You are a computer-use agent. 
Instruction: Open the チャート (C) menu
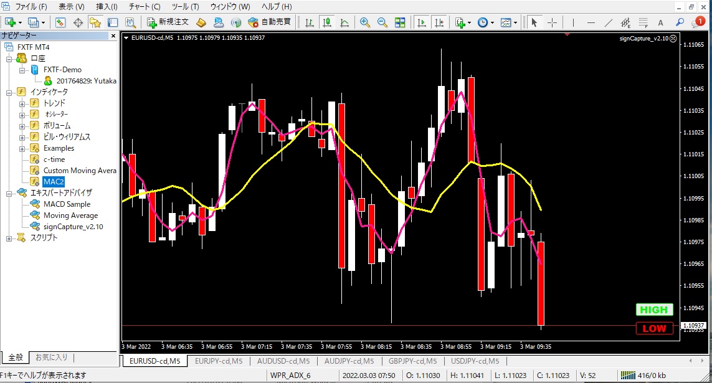(x=145, y=7)
